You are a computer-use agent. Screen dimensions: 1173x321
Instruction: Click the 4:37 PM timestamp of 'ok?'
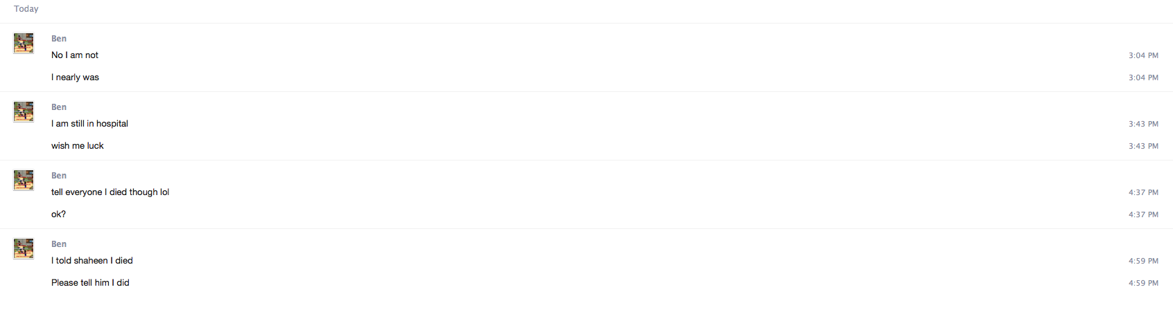pyautogui.click(x=1143, y=214)
